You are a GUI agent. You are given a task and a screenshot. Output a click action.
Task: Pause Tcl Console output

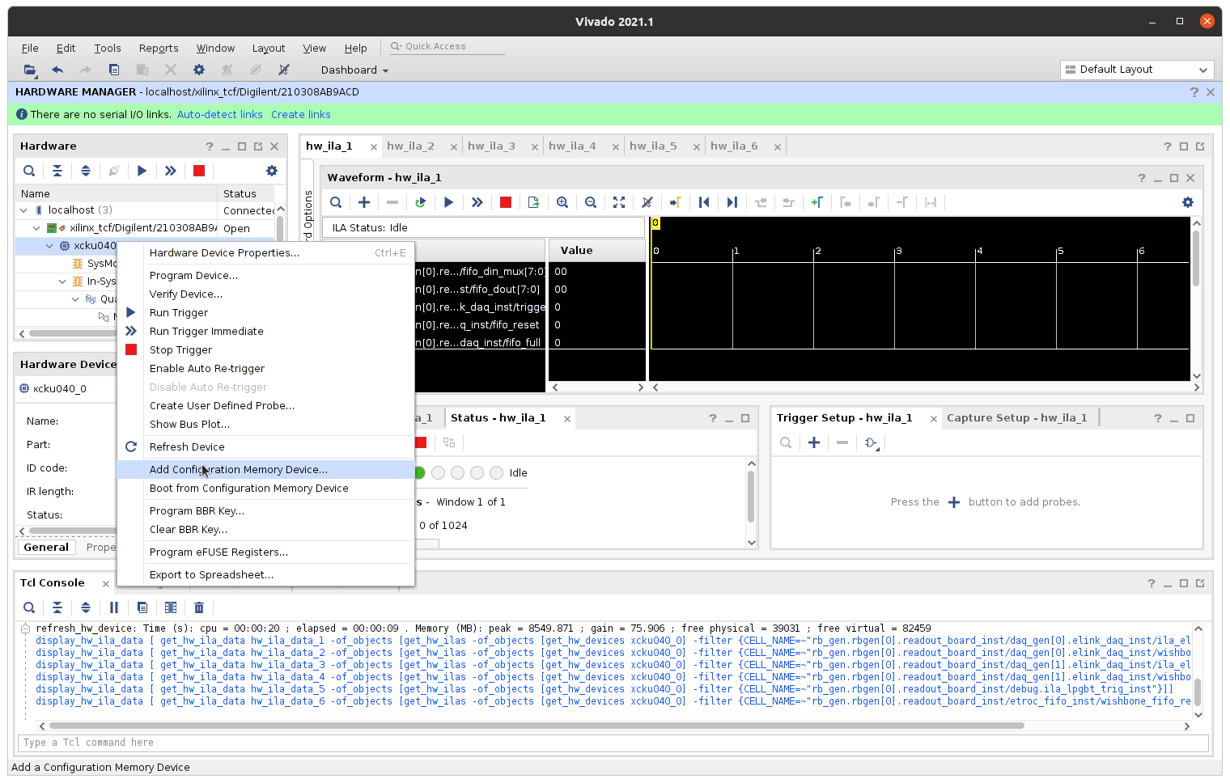tap(114, 607)
